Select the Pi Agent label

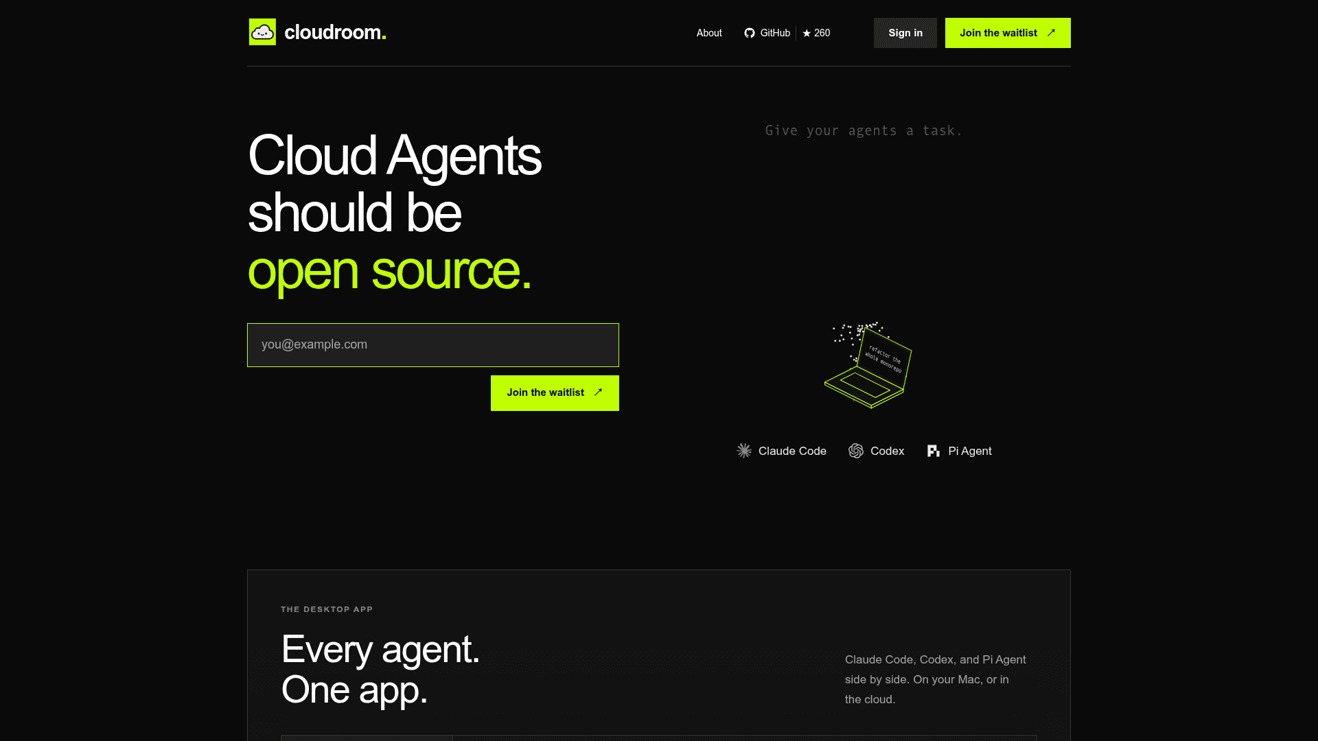click(x=969, y=451)
